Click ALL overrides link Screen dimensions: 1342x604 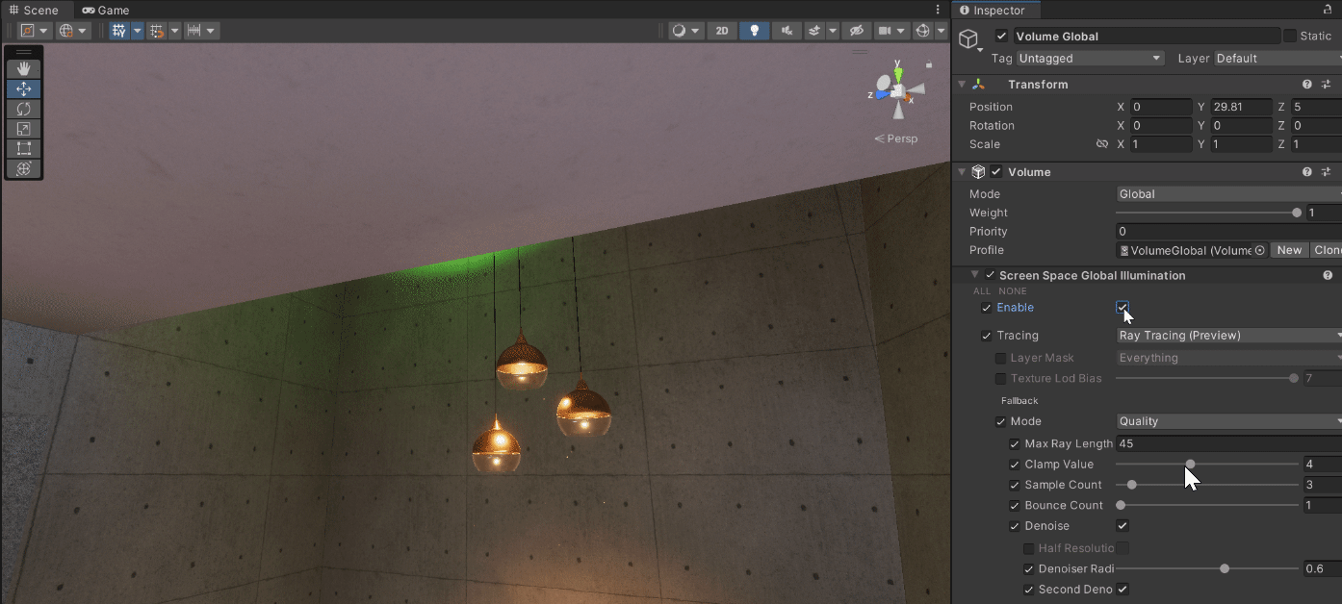coord(981,291)
